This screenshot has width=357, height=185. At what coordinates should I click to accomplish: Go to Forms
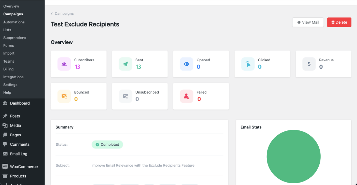tap(9, 46)
